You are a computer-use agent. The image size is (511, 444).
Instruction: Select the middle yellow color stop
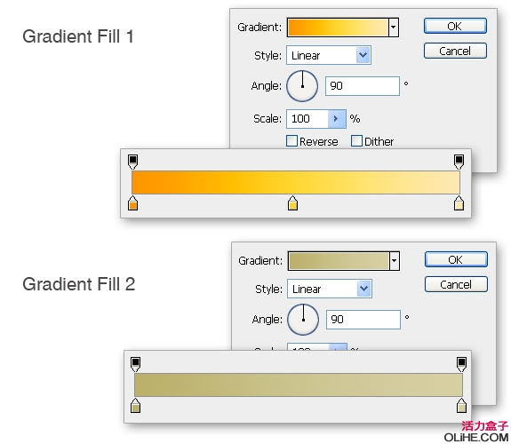coord(292,203)
